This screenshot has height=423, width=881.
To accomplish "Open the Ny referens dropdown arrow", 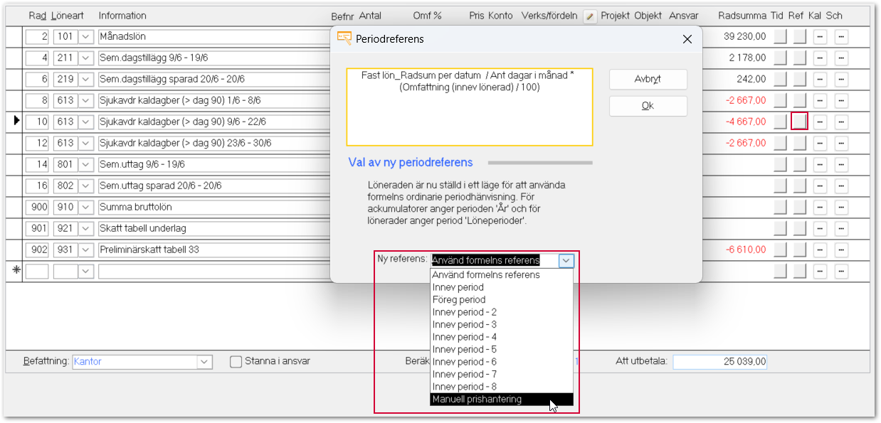I will coord(566,260).
